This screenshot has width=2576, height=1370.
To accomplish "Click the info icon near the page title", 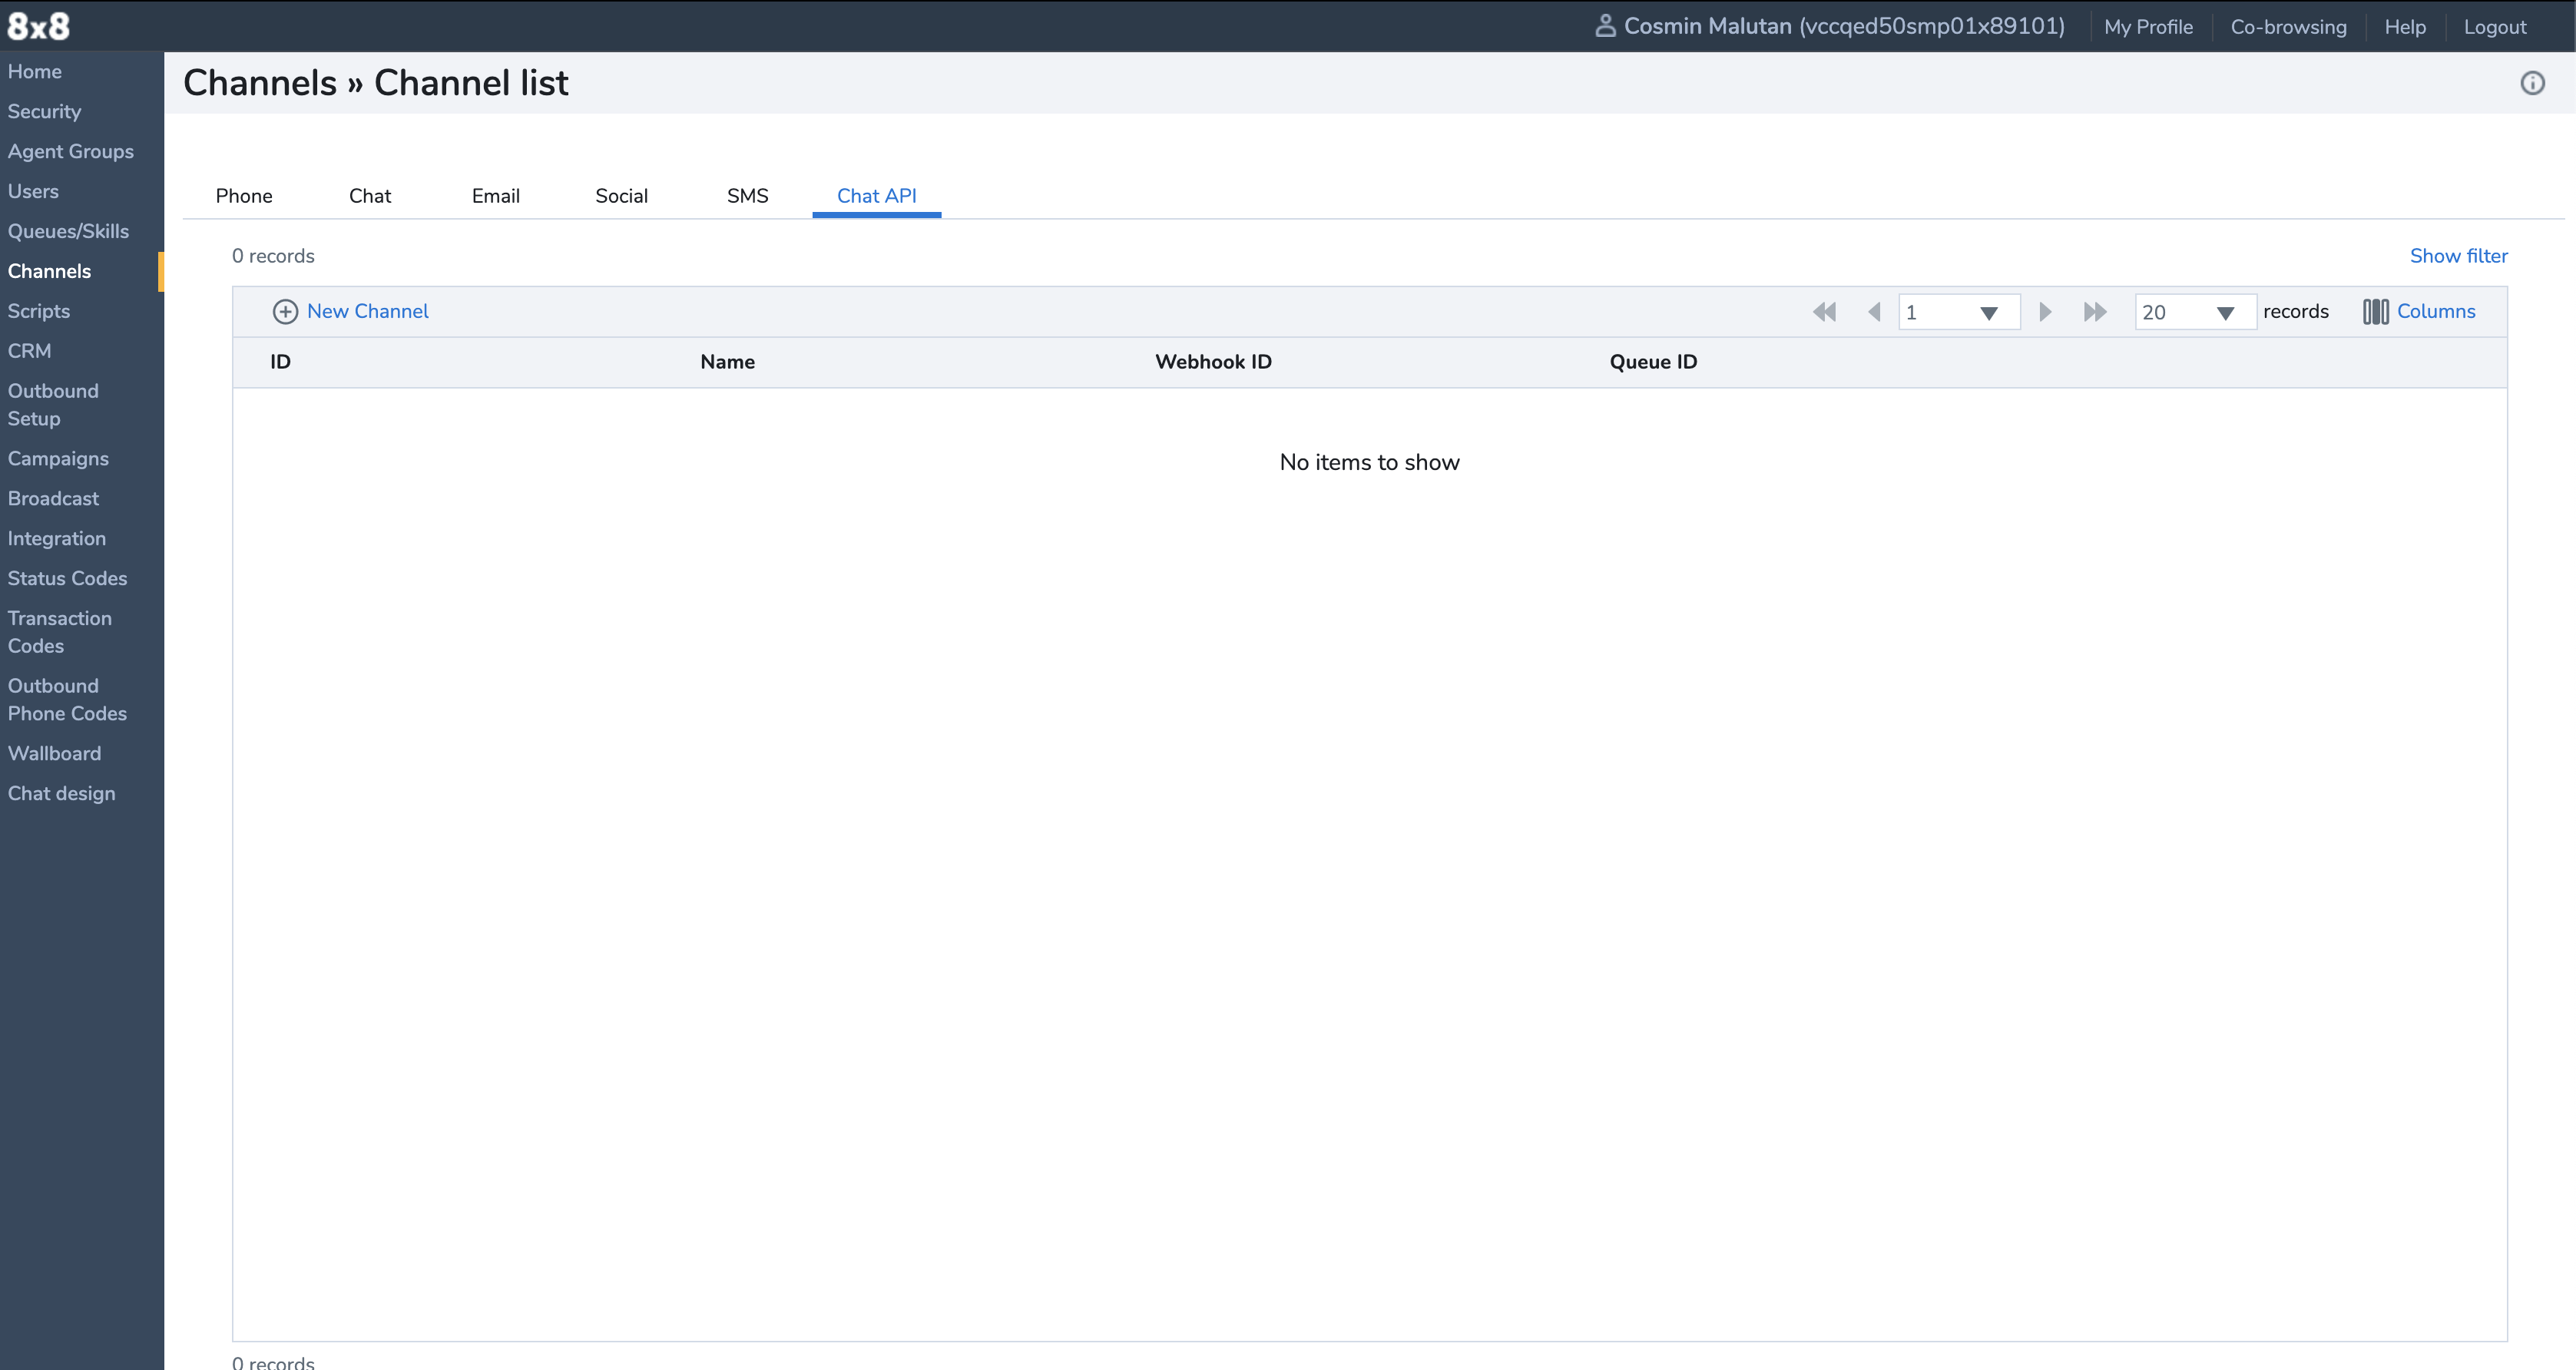I will click(x=2532, y=83).
